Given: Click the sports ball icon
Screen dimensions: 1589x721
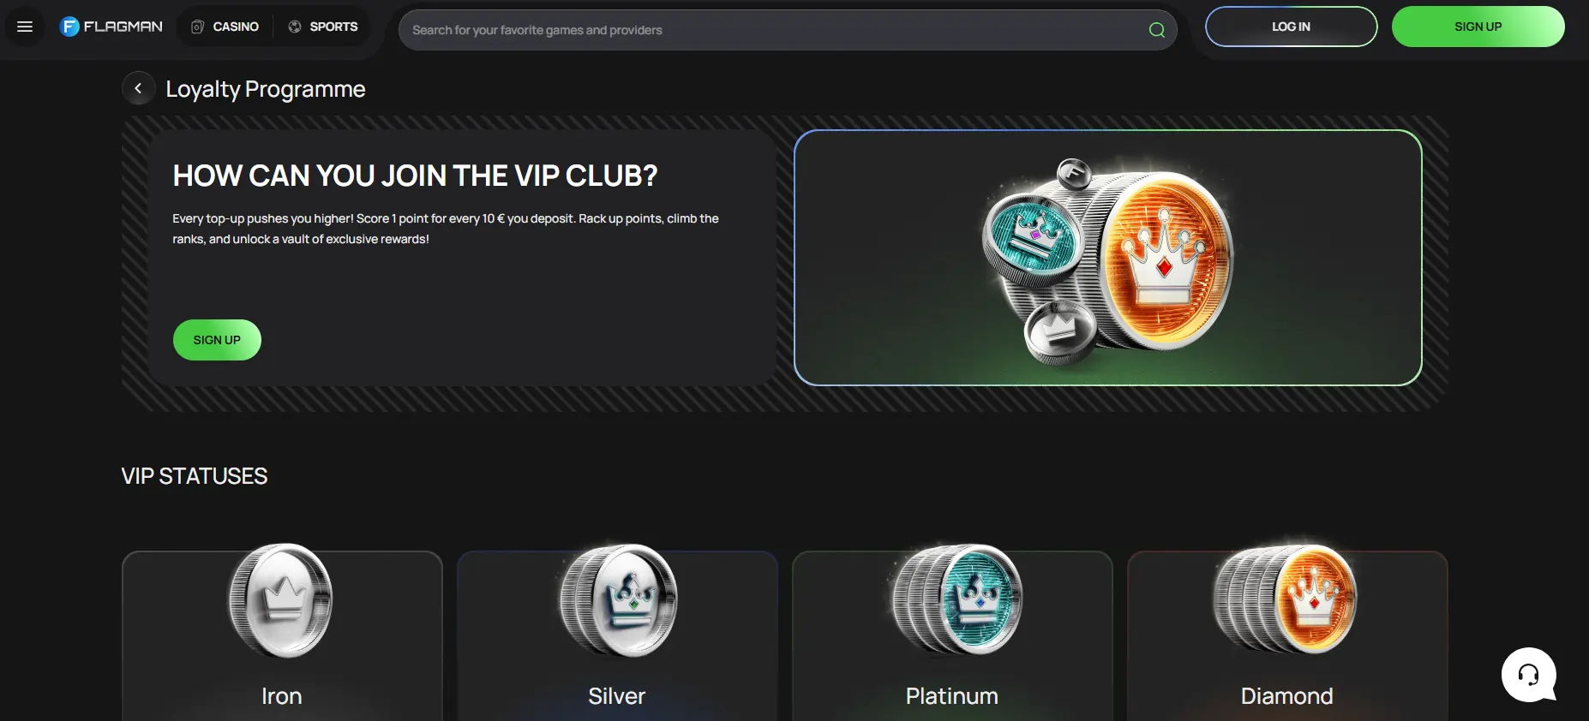Looking at the screenshot, I should click(x=295, y=27).
